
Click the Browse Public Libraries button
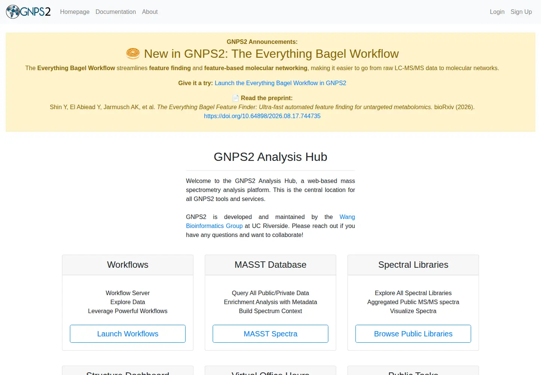(x=413, y=334)
